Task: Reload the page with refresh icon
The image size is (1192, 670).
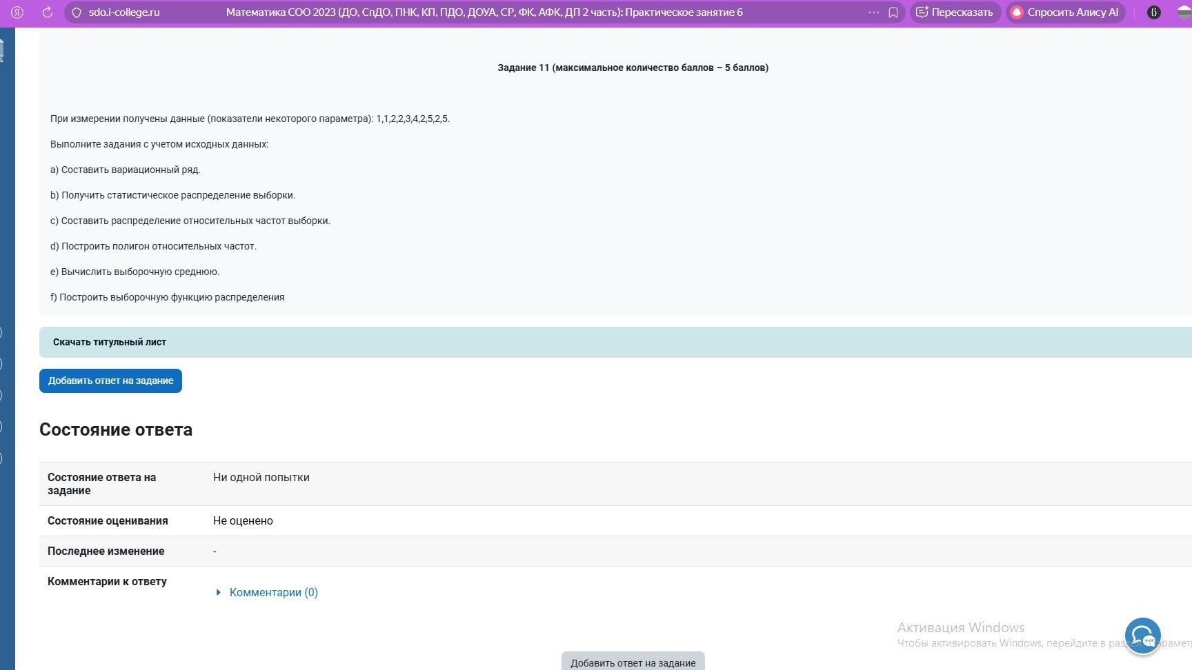Action: (48, 12)
